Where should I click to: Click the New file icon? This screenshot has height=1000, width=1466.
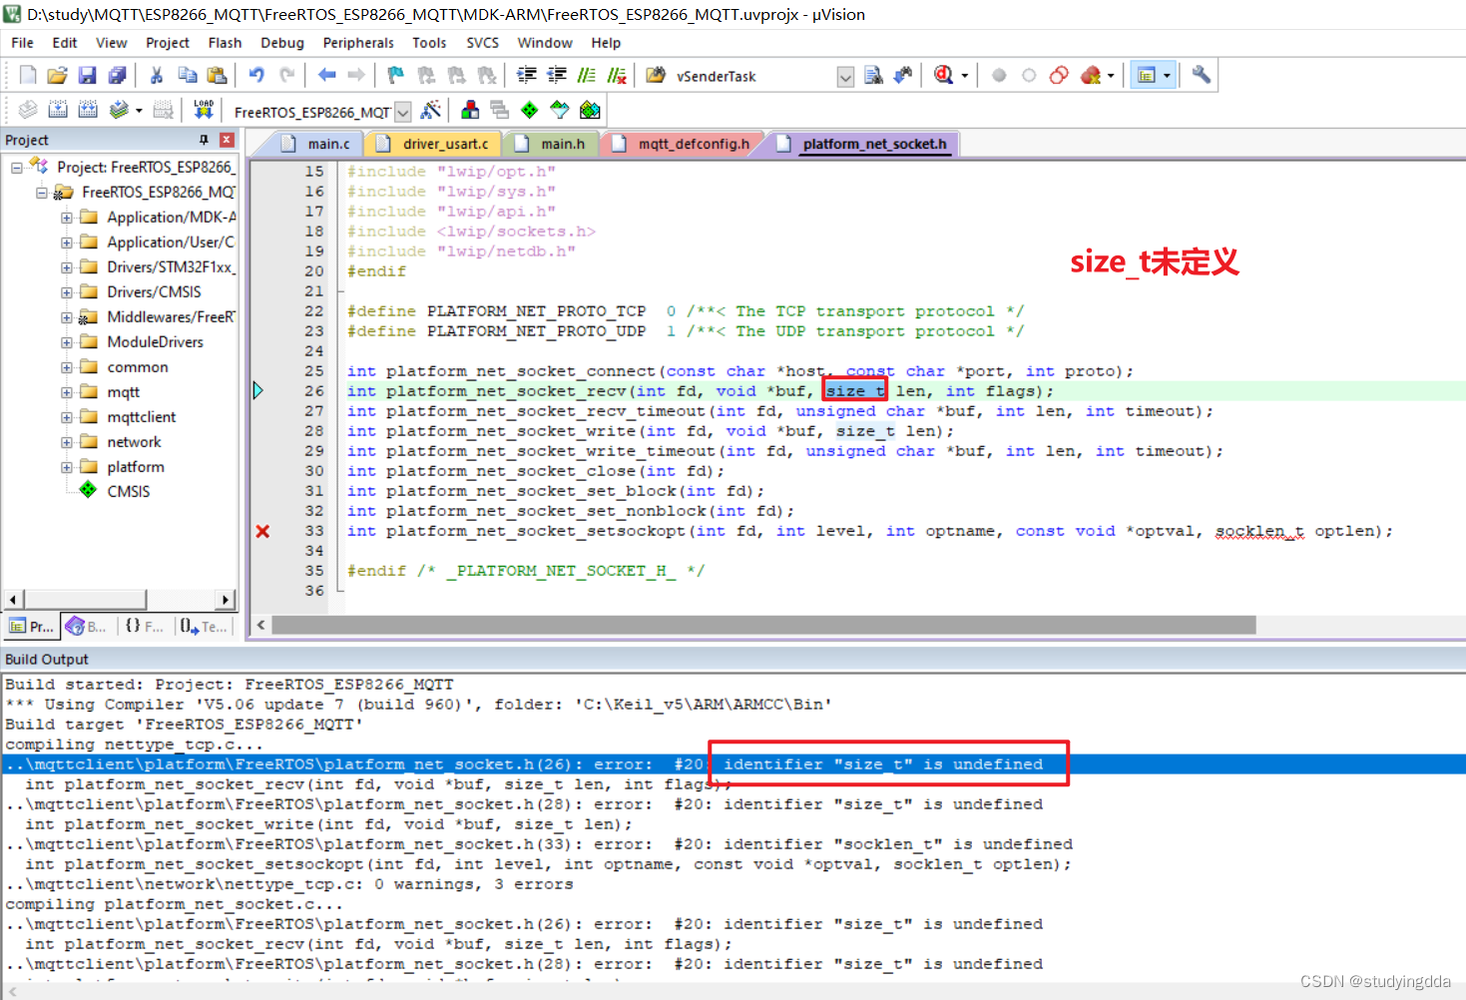[28, 75]
